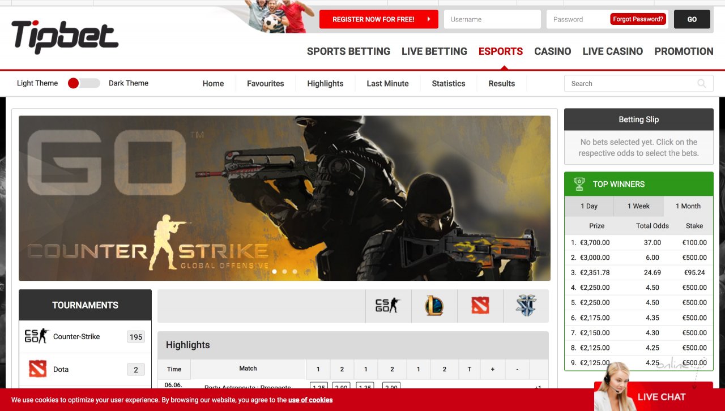Show Top Winners for 1 Week

tap(638, 206)
